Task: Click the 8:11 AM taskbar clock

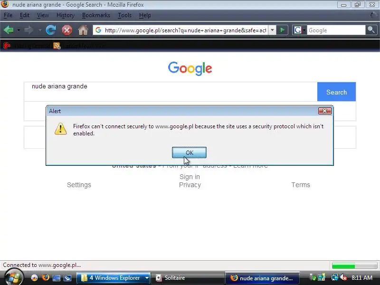Action: [x=362, y=277]
